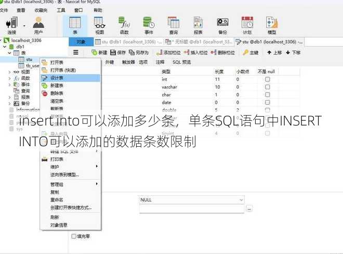This screenshot has width=343, height=254.
Task: Choose 对象信息 from context menu
Action: (71, 225)
